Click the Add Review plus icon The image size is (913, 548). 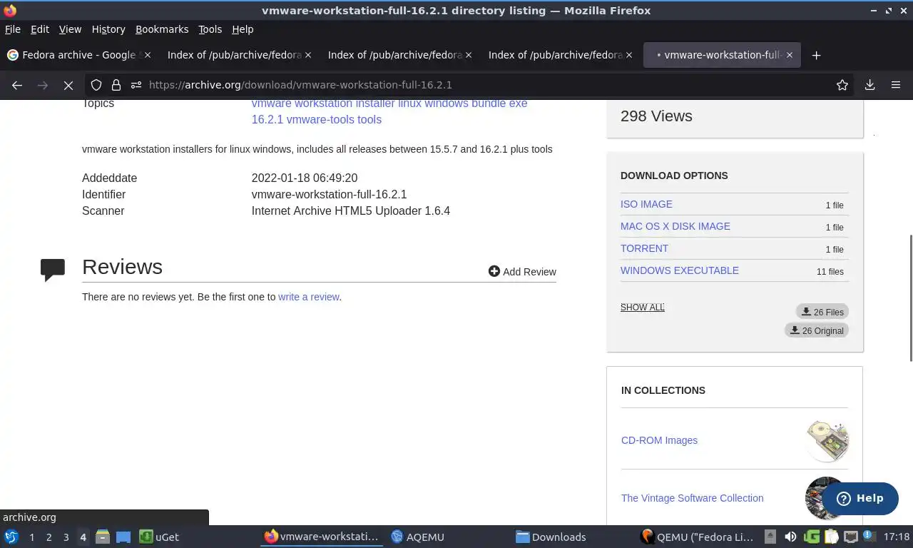pyautogui.click(x=494, y=271)
